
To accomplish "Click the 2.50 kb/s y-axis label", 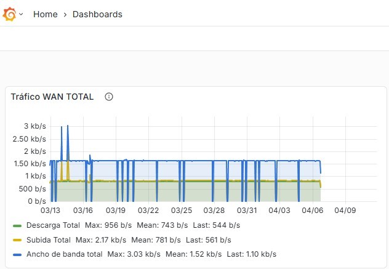I will pos(30,139).
